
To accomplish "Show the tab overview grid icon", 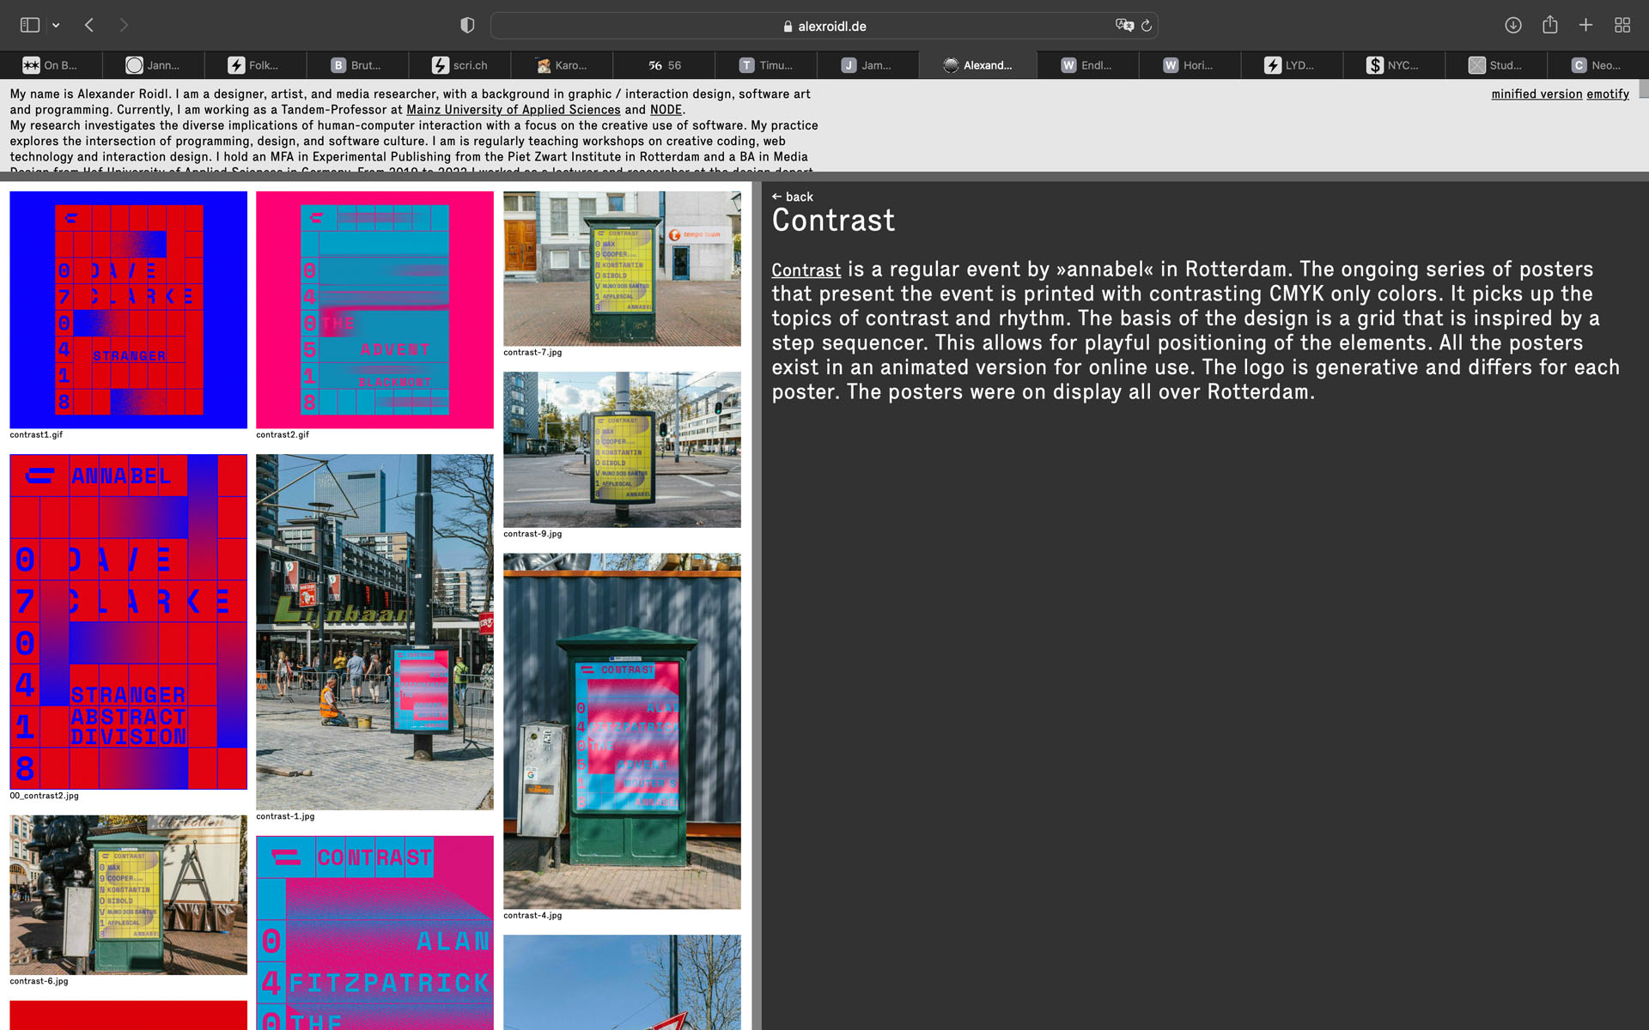I will pyautogui.click(x=1622, y=25).
